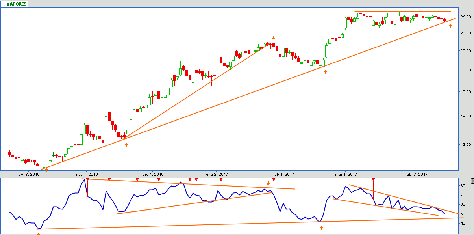Click the feb 1, 2017 date label
Image resolution: width=474 pixels, height=235 pixels.
[283, 174]
